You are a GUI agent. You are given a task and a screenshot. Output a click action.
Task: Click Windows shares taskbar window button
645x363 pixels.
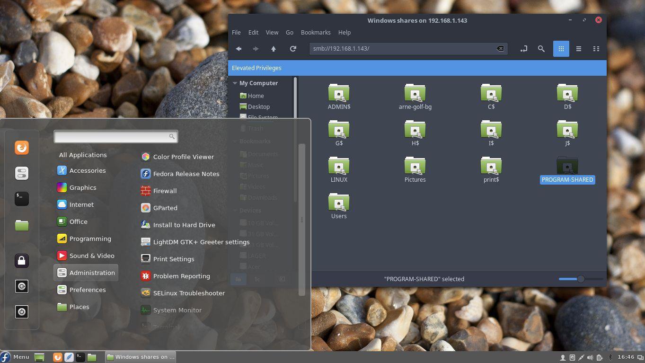[140, 357]
